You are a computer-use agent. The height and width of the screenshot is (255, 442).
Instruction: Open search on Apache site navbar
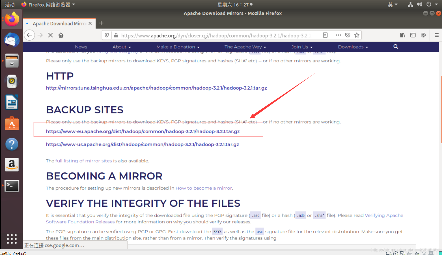click(x=396, y=47)
